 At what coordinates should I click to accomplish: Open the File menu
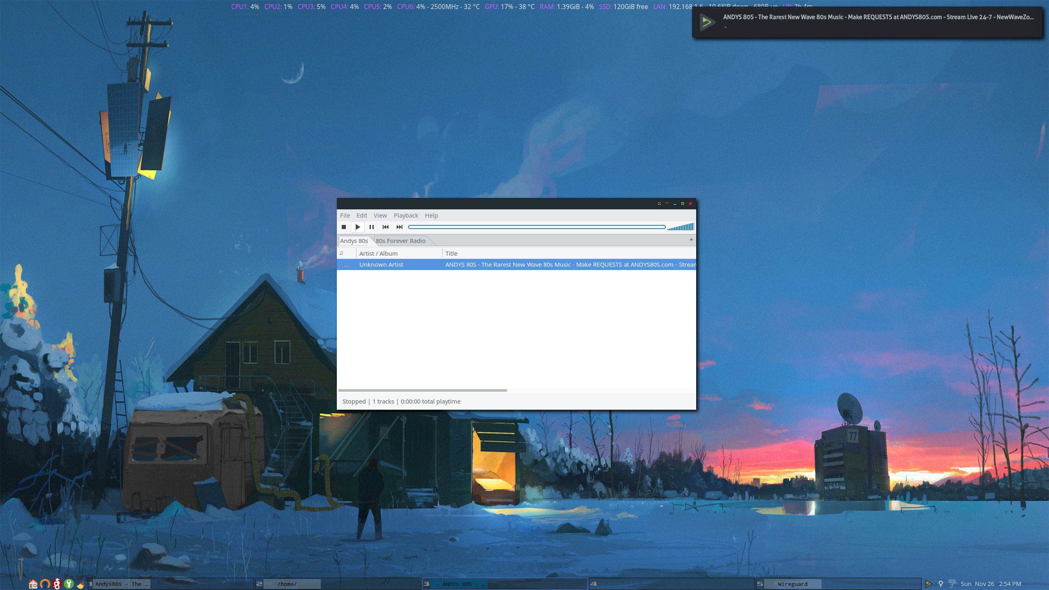(x=345, y=216)
